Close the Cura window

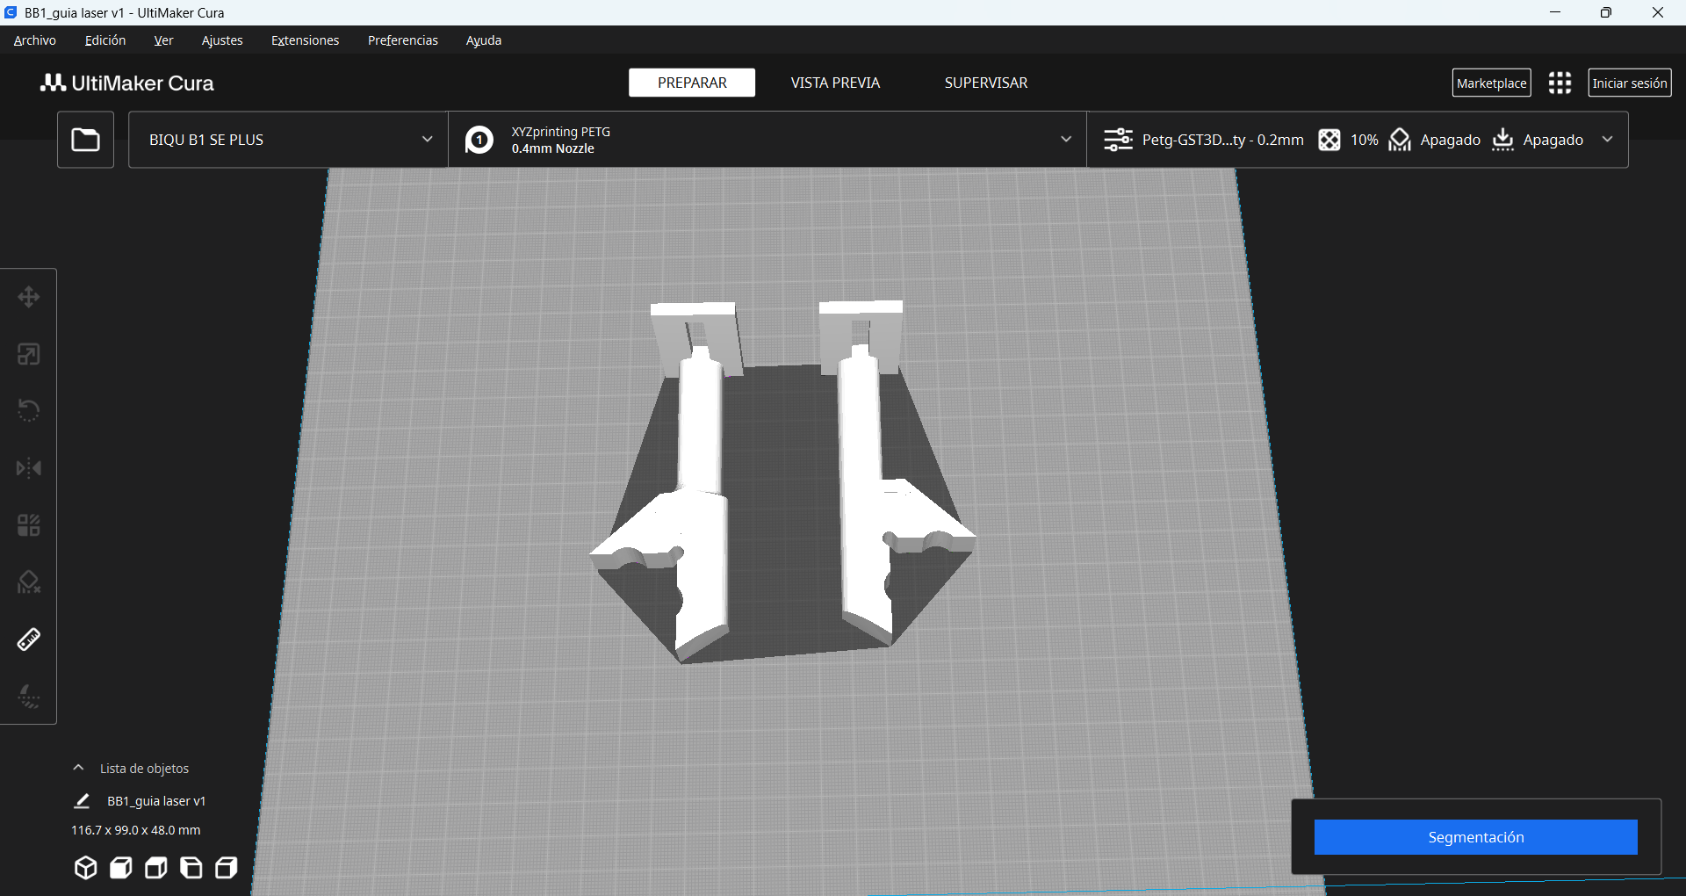coord(1658,12)
